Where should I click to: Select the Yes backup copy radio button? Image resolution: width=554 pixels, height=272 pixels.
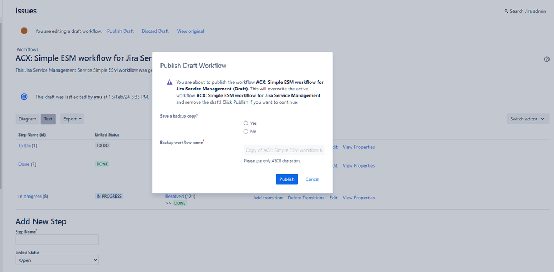click(x=246, y=123)
